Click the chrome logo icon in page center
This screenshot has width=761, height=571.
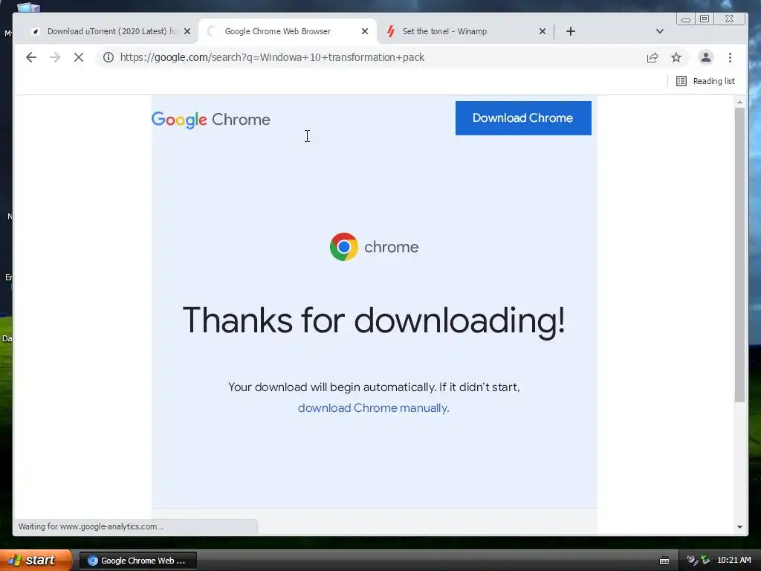(344, 247)
